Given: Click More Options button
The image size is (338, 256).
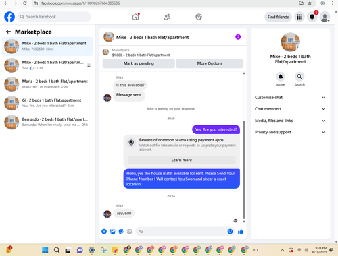Looking at the screenshot, I should 210,63.
